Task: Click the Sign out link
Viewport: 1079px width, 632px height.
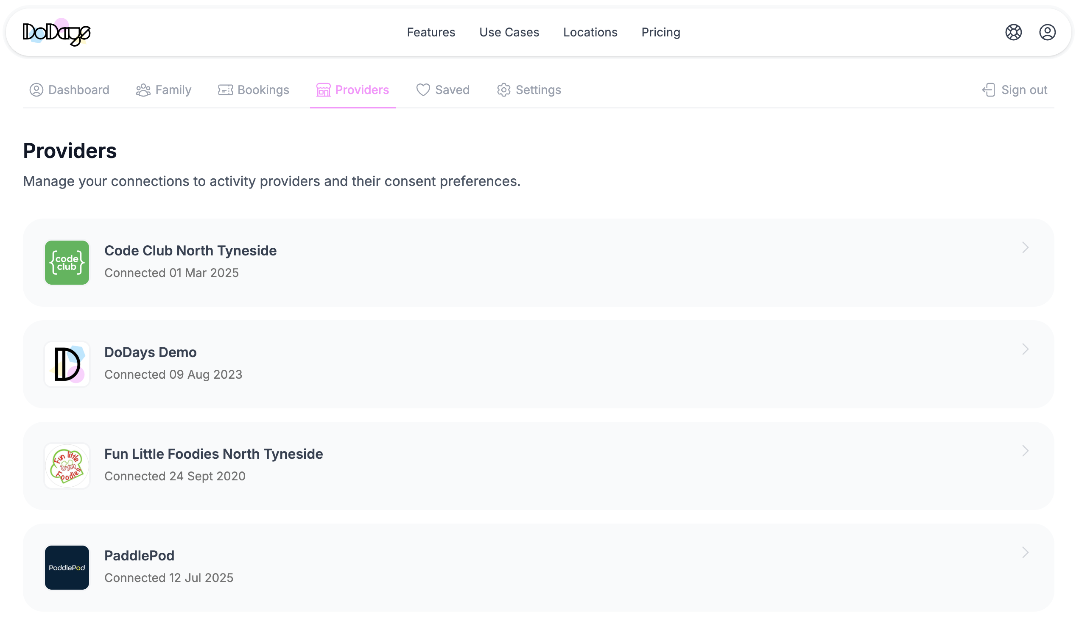Action: (1015, 90)
